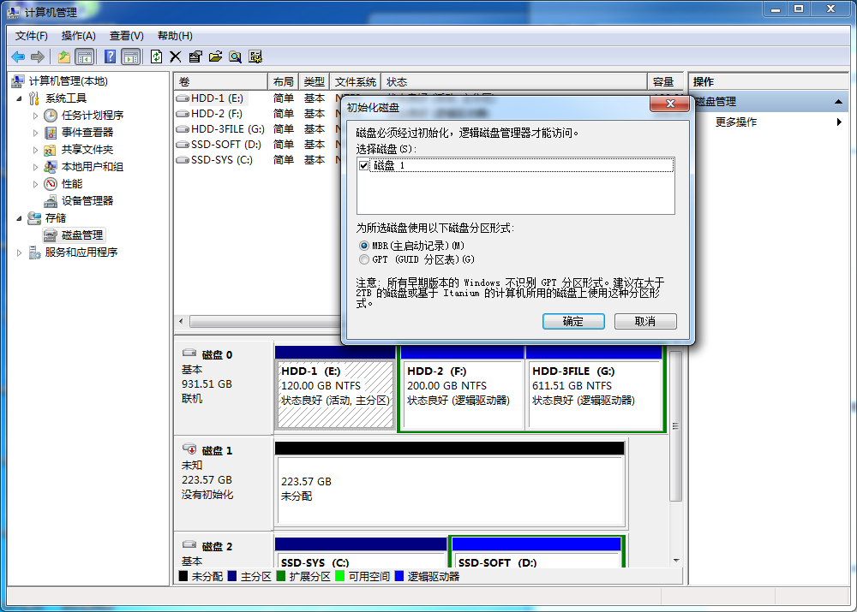Expand the 事件查看器 node
Image resolution: width=857 pixels, height=612 pixels.
click(x=35, y=133)
